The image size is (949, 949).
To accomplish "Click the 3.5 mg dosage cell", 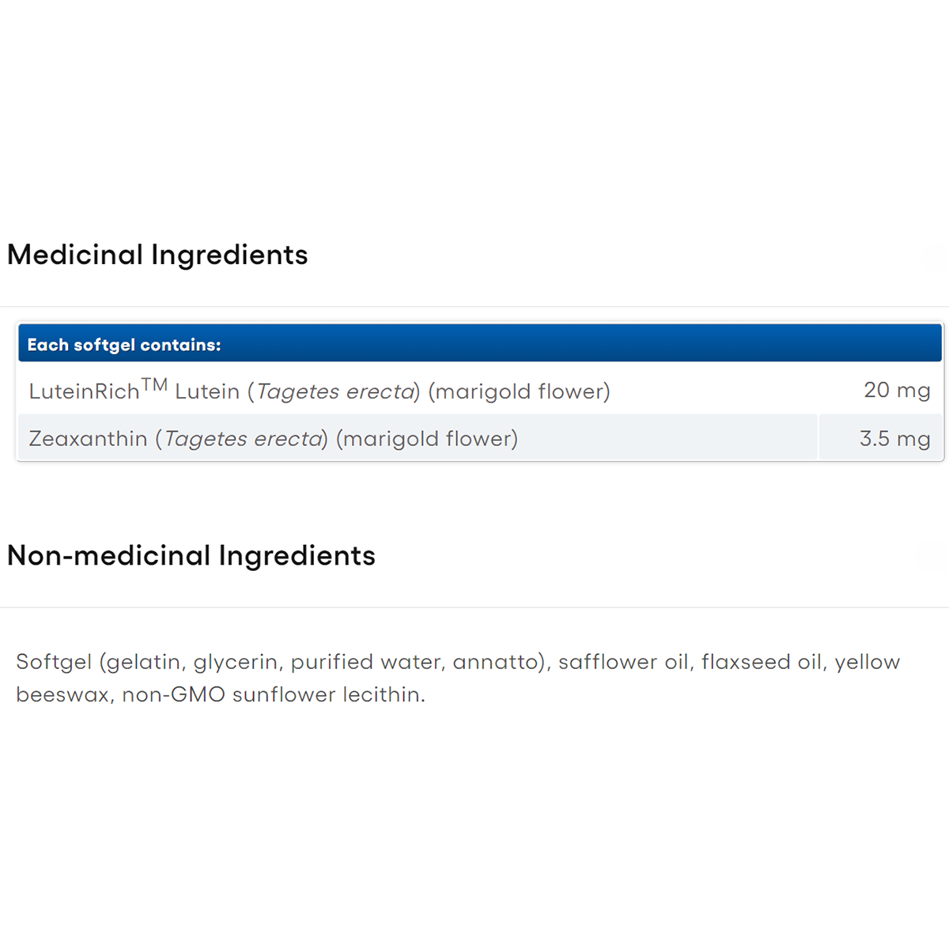I will tap(894, 439).
